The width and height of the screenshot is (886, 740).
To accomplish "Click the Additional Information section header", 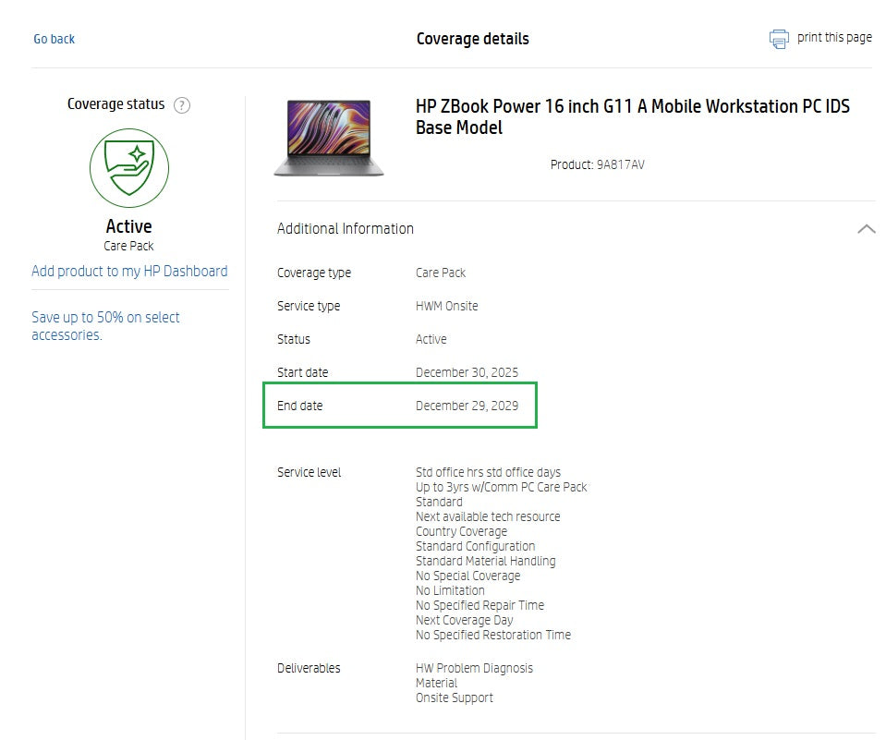I will click(346, 229).
